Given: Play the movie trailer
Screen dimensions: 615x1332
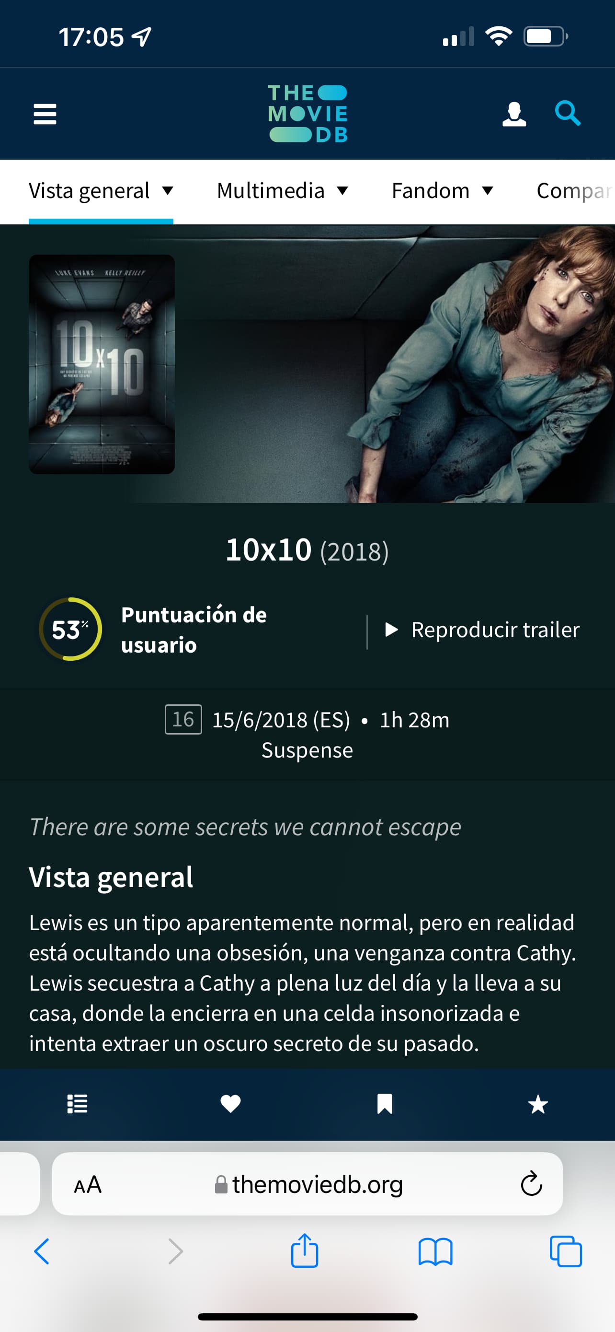Looking at the screenshot, I should (x=482, y=630).
